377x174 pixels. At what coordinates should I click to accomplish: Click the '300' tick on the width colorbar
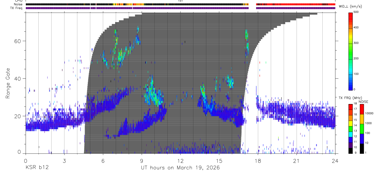[356, 43]
